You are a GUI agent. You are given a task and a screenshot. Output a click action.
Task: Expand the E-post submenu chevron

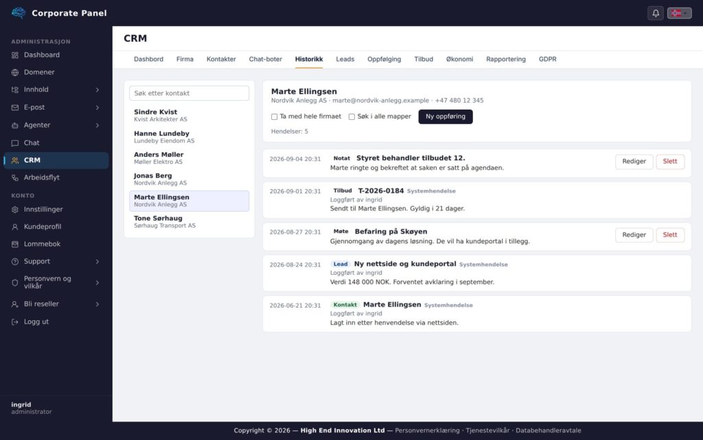[97, 108]
